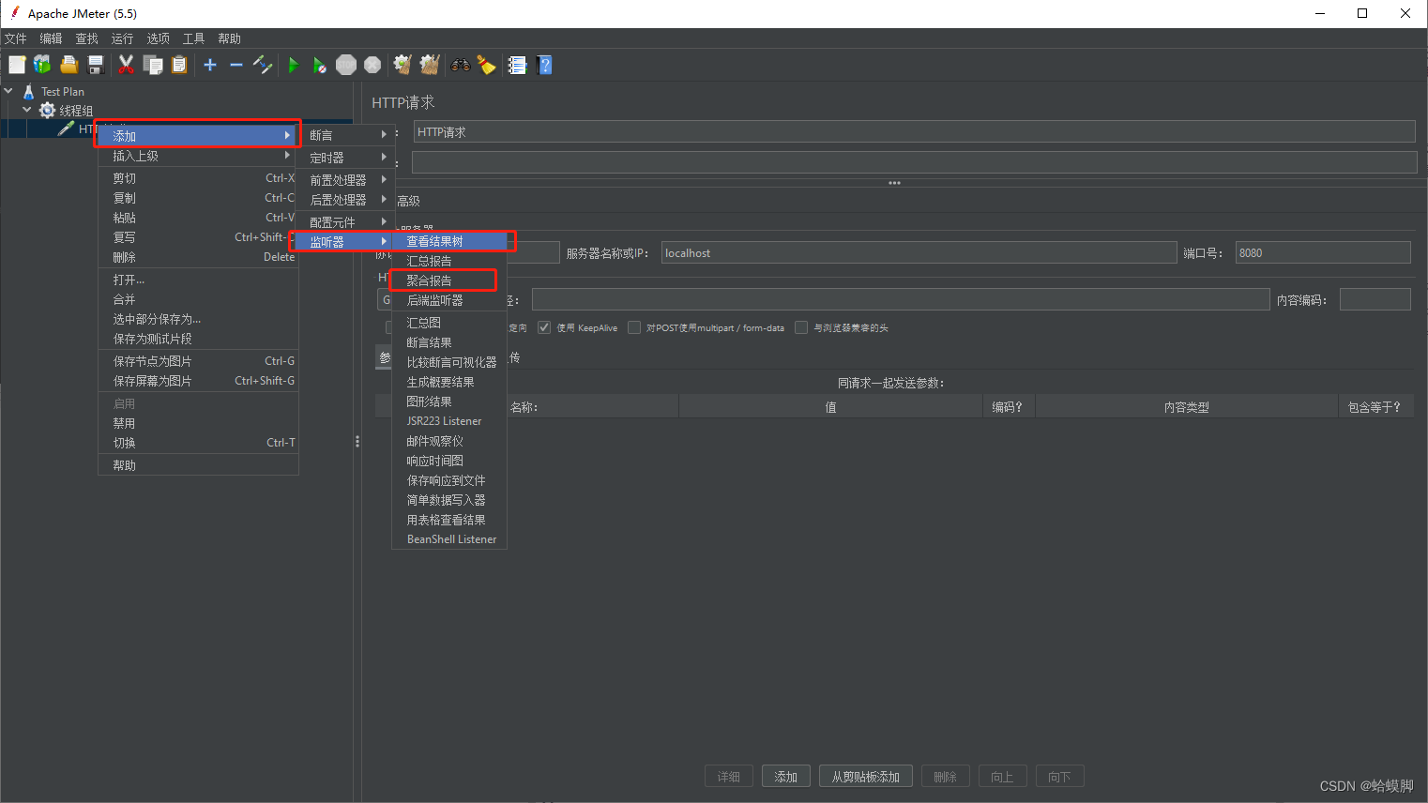Click the 服务器名称或IP input field

coord(919,252)
